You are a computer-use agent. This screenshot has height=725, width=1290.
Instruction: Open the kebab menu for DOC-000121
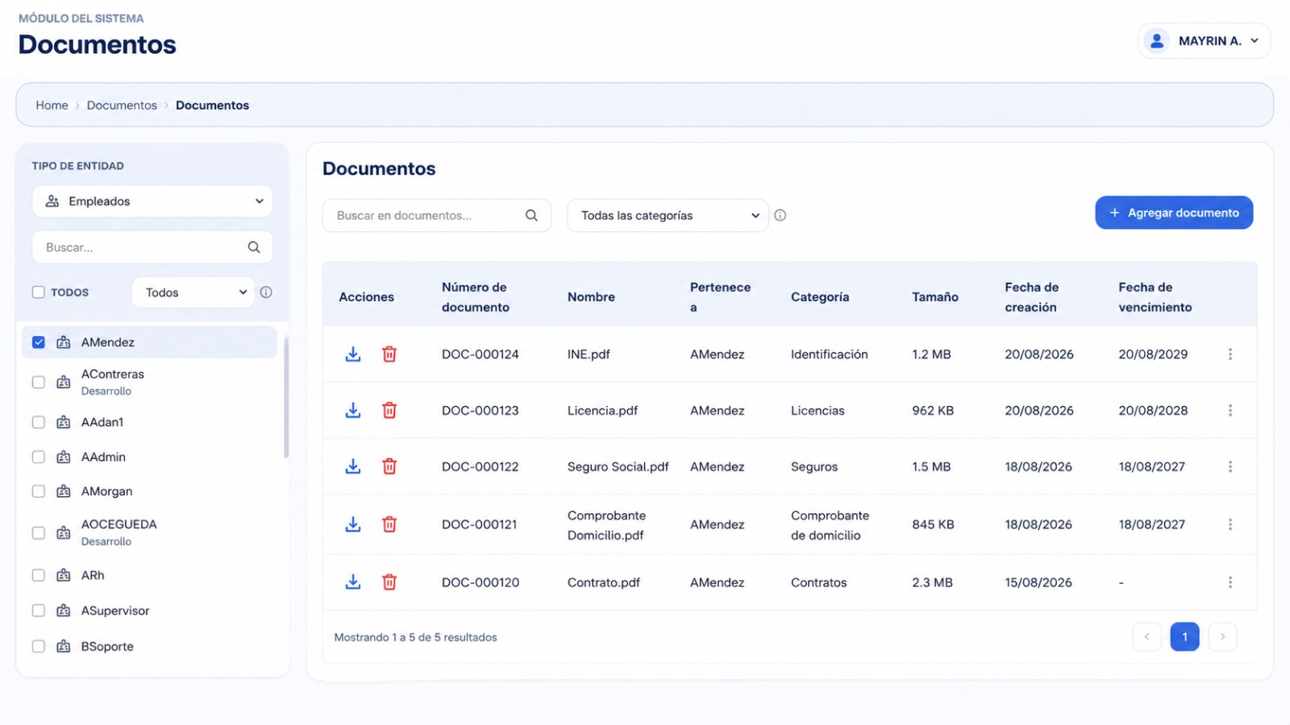coord(1230,524)
